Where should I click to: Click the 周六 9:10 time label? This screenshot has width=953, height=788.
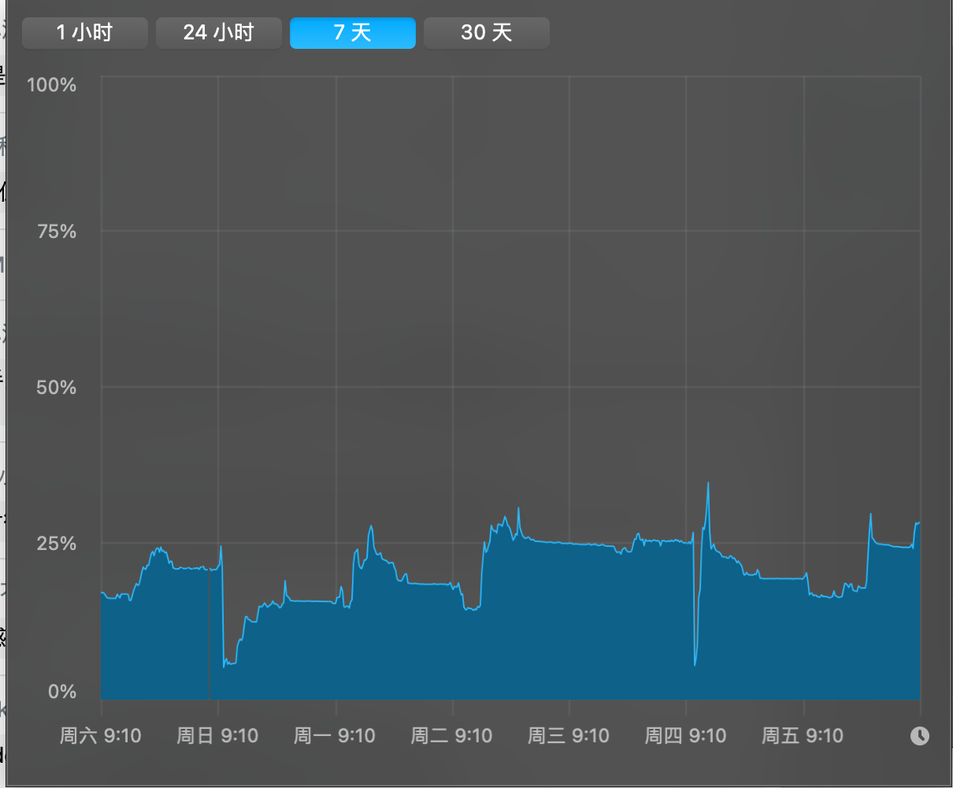(x=101, y=736)
